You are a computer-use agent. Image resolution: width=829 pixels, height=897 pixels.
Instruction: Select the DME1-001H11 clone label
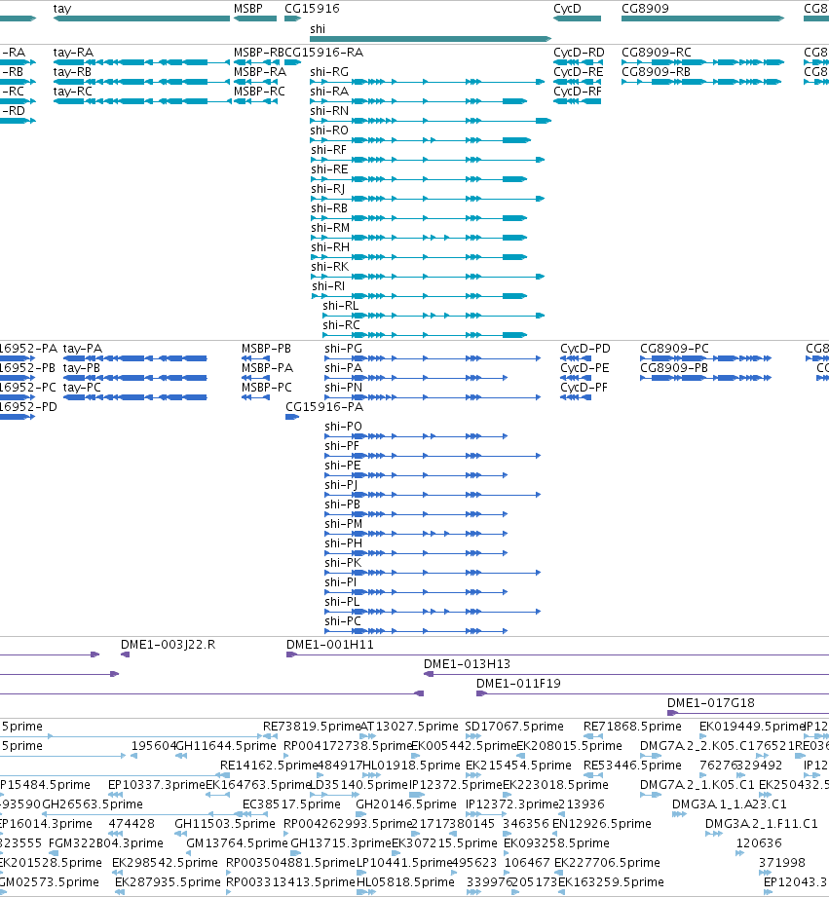[x=330, y=645]
